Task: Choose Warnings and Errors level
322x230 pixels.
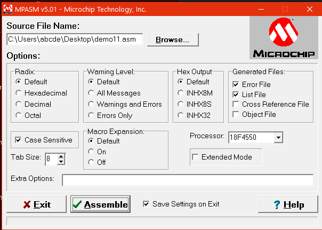Action: tap(91, 104)
